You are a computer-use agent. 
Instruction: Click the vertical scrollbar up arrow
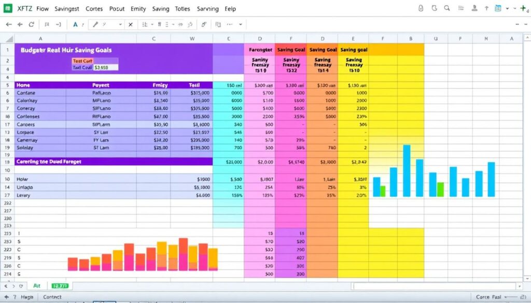point(527,37)
